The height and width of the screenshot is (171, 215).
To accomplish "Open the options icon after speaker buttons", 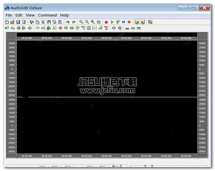I will tap(150, 22).
